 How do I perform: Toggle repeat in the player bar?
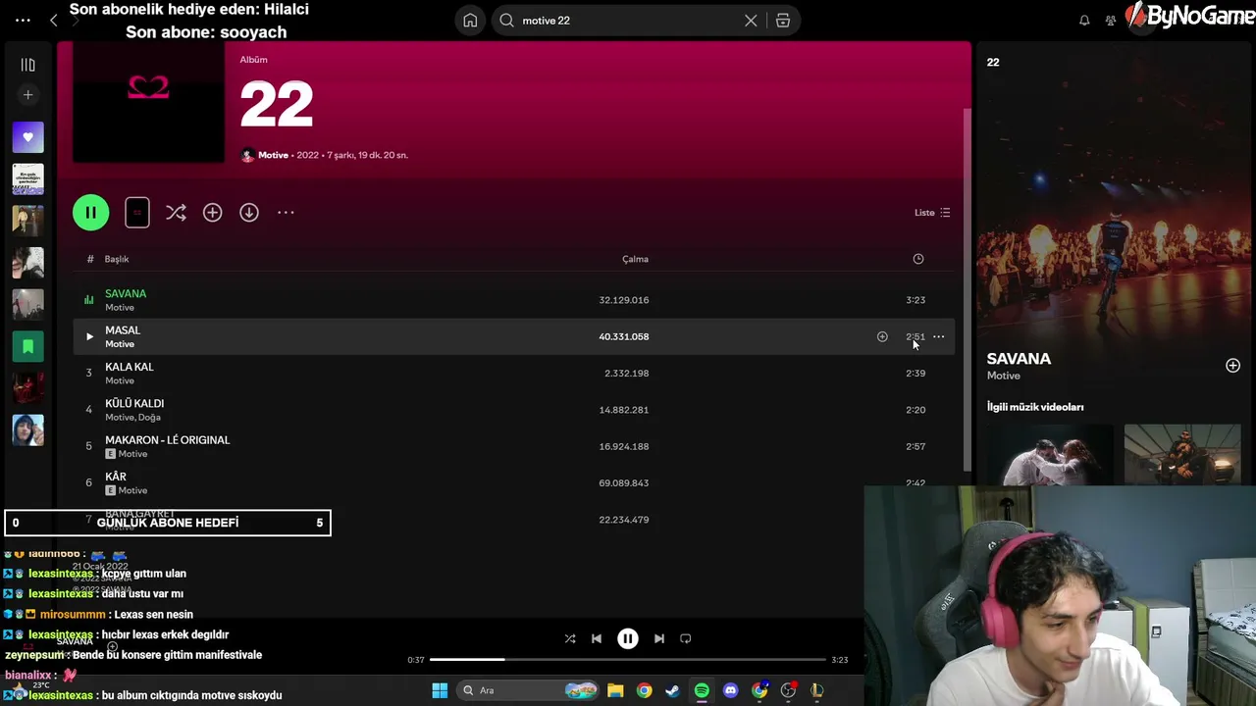point(686,638)
